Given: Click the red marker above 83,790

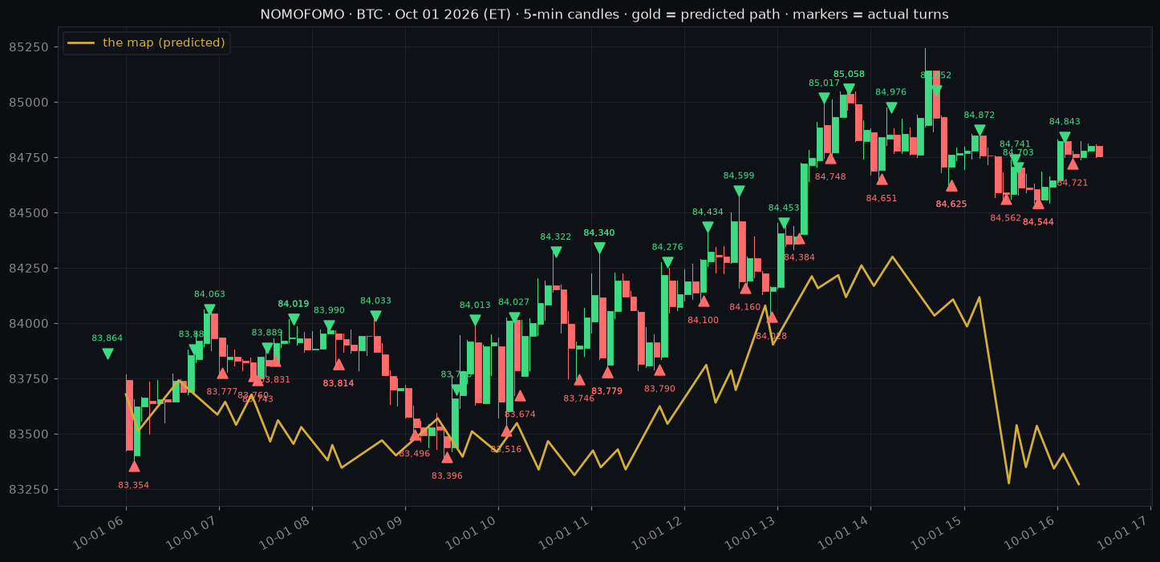Looking at the screenshot, I should coord(659,370).
